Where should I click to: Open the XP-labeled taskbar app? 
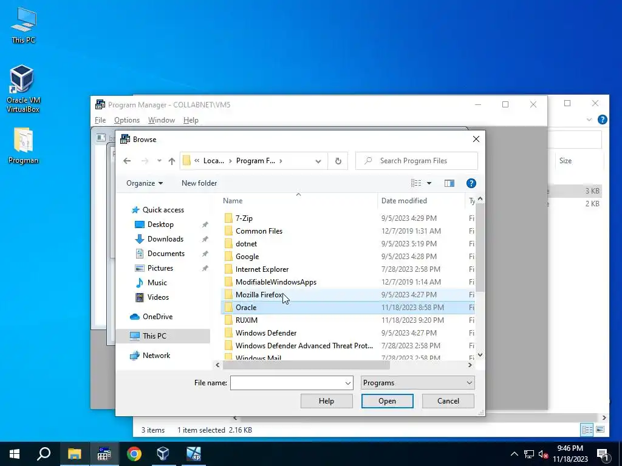(194, 454)
